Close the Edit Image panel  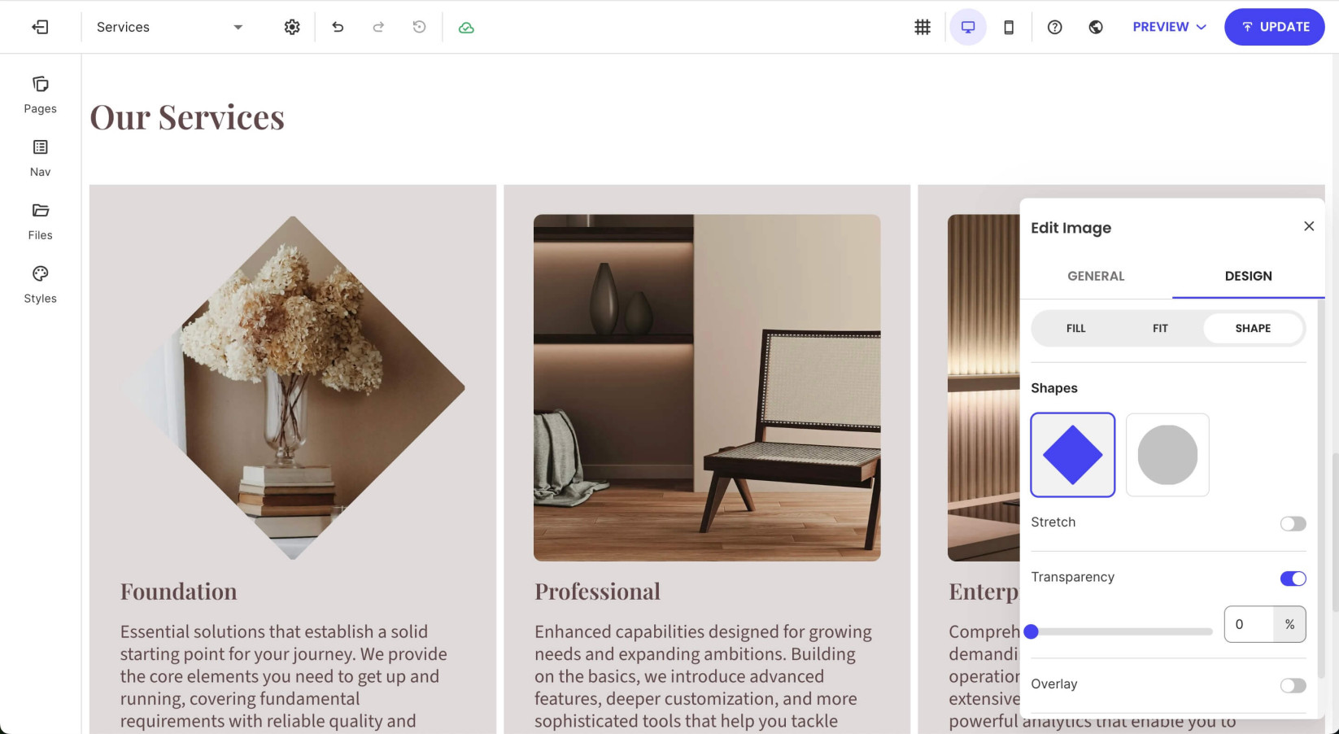(1309, 226)
